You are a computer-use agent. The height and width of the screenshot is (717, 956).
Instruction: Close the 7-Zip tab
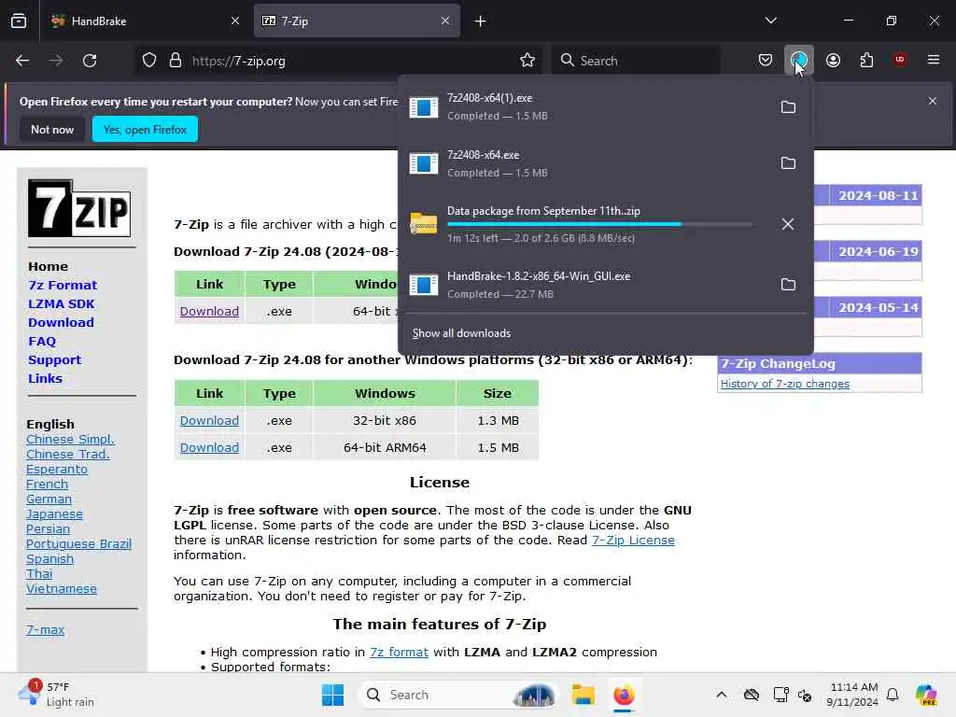[x=445, y=21]
